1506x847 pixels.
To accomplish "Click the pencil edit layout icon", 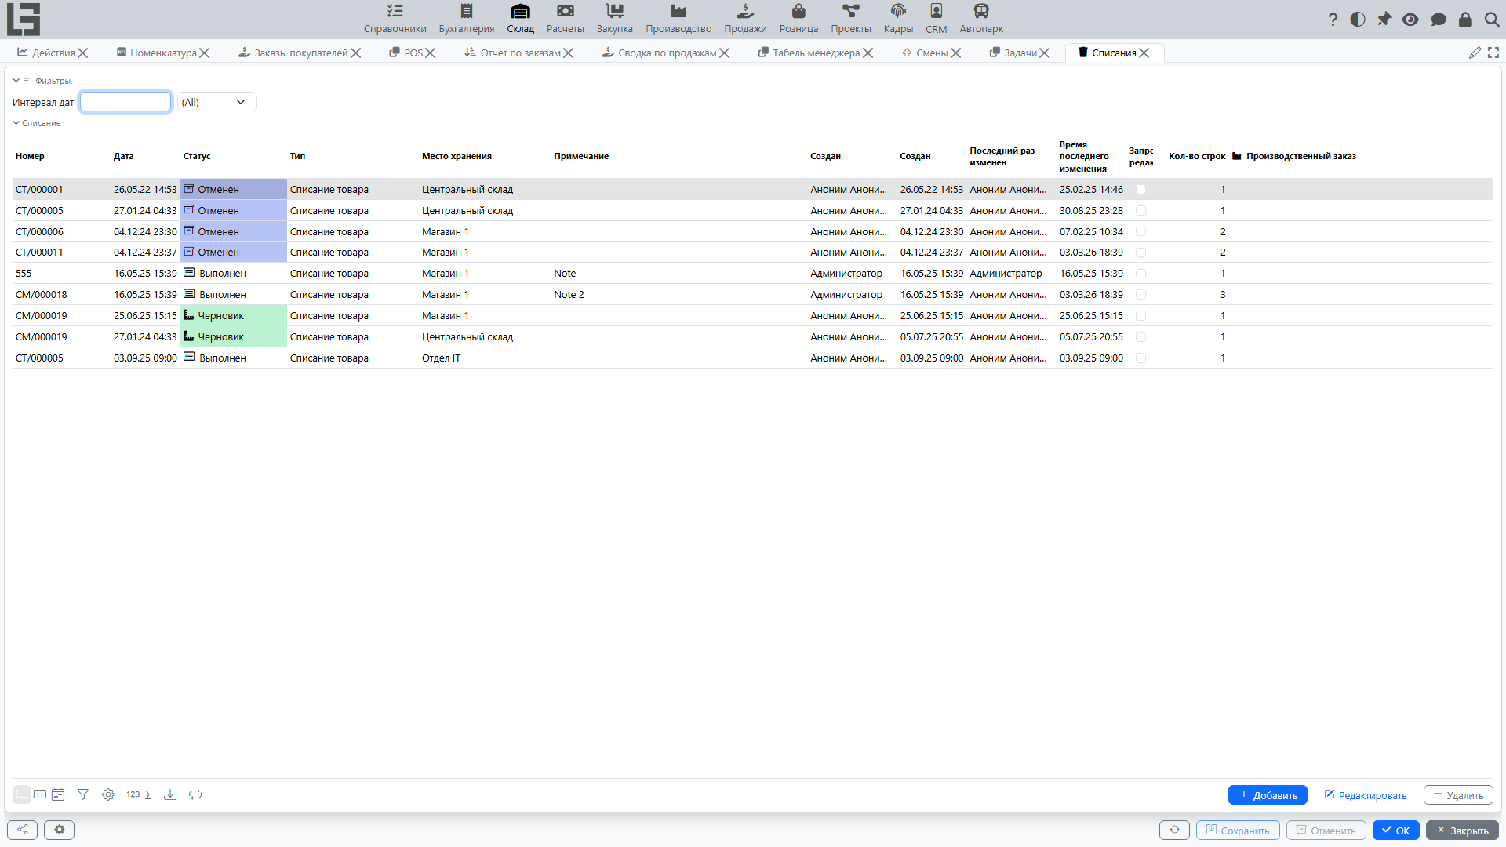I will (x=1475, y=53).
